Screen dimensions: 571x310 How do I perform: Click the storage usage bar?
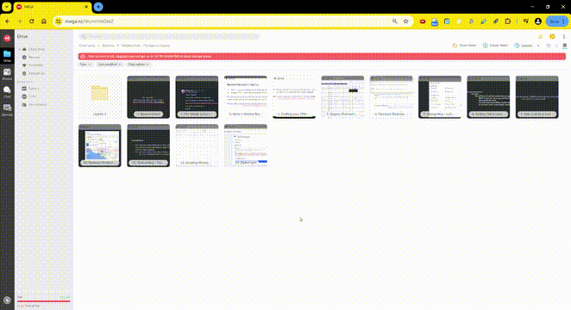point(44,301)
